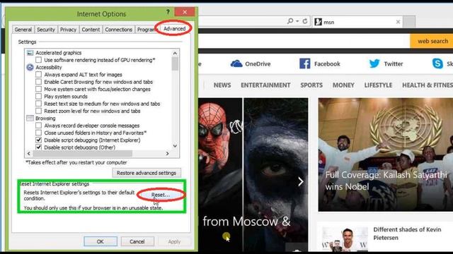
Task: Enable Play system sounds checkbox
Action: coord(38,96)
